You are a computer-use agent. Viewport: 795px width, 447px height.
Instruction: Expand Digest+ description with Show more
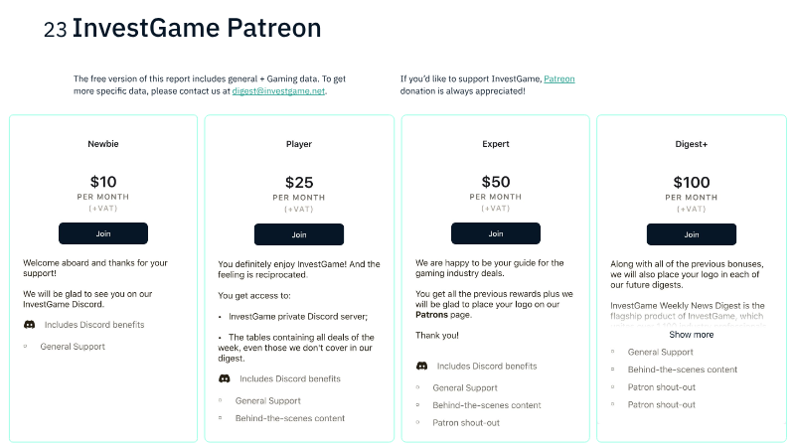click(x=691, y=335)
